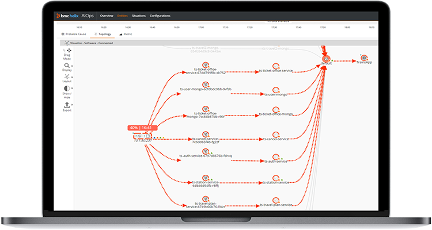Select the ts-station-service node icon
The height and width of the screenshot is (230, 432).
[276, 178]
